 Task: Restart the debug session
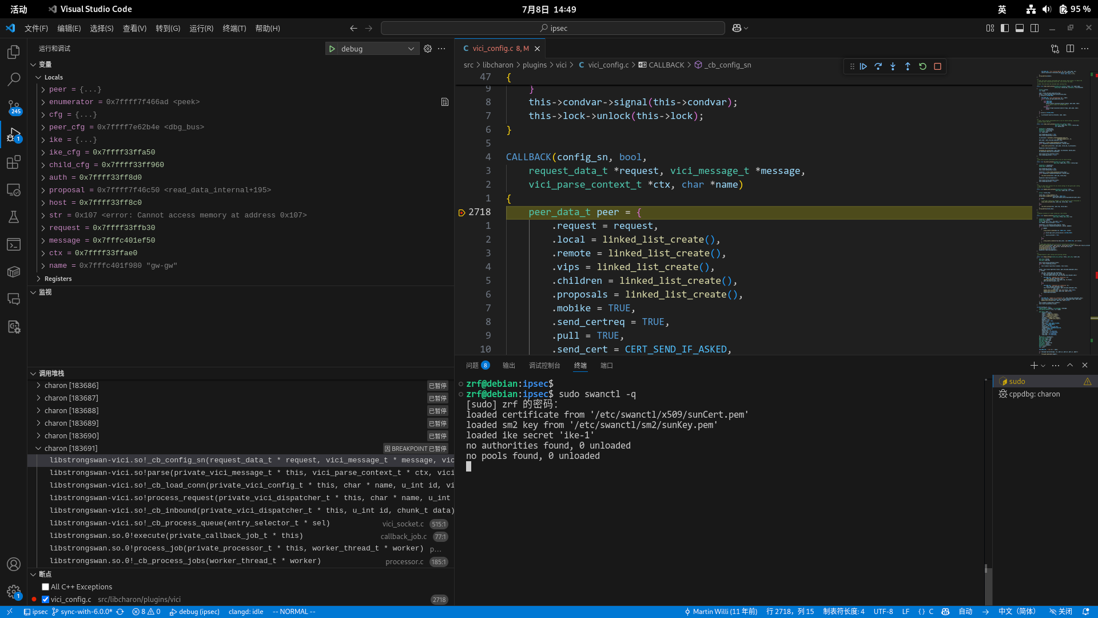[x=922, y=66]
